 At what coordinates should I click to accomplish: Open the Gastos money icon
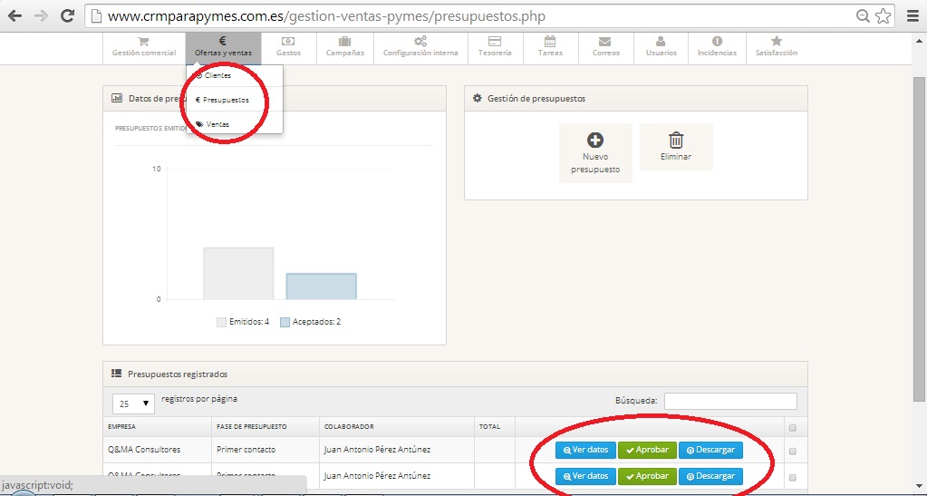pyautogui.click(x=288, y=42)
